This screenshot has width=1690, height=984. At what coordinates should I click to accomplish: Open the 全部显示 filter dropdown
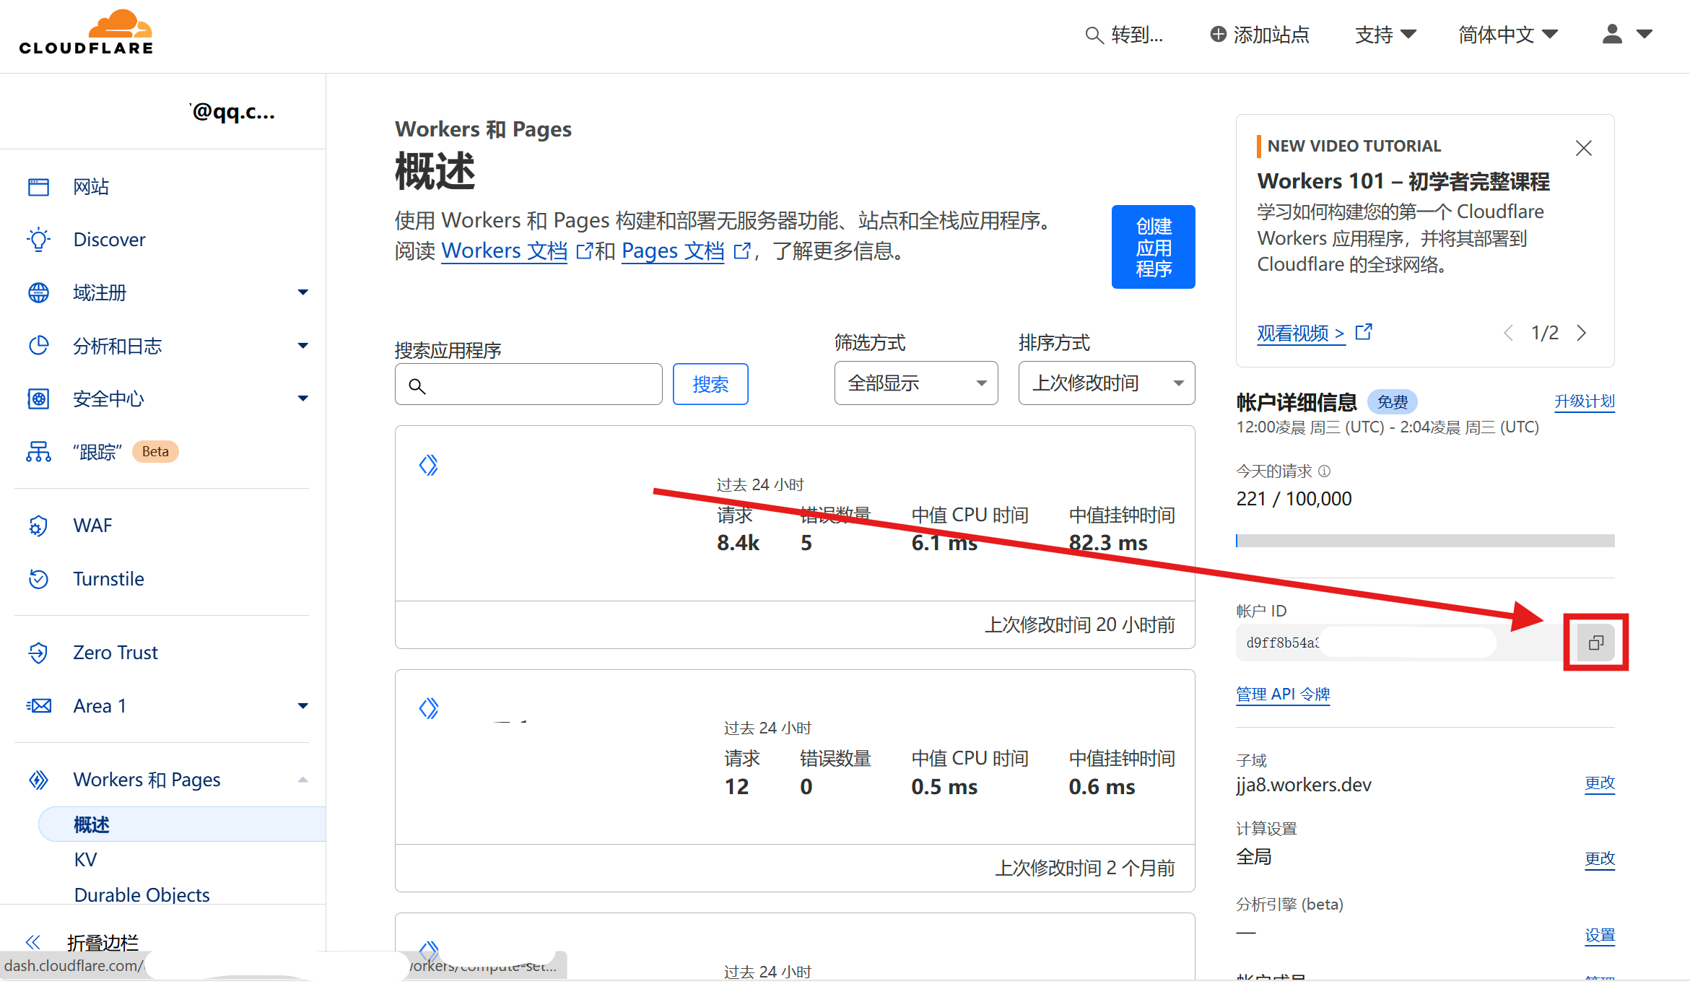[915, 383]
